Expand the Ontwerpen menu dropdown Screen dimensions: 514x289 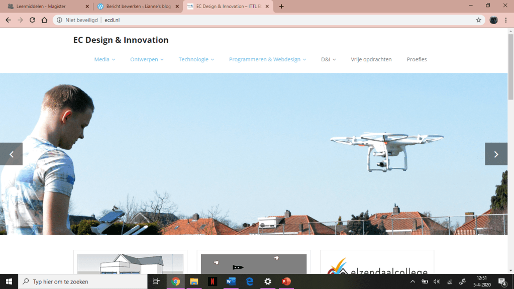click(x=147, y=59)
